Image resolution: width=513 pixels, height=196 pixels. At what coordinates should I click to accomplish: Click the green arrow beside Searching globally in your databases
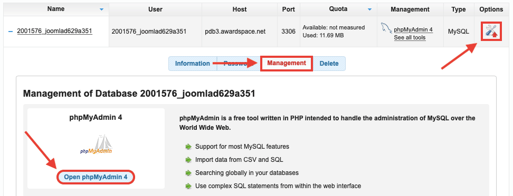(x=188, y=173)
